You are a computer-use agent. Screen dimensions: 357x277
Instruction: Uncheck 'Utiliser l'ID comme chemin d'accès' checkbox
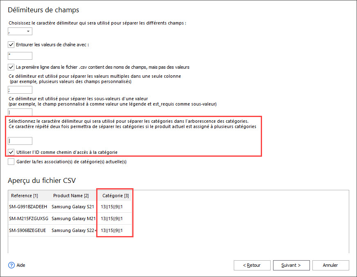11,152
